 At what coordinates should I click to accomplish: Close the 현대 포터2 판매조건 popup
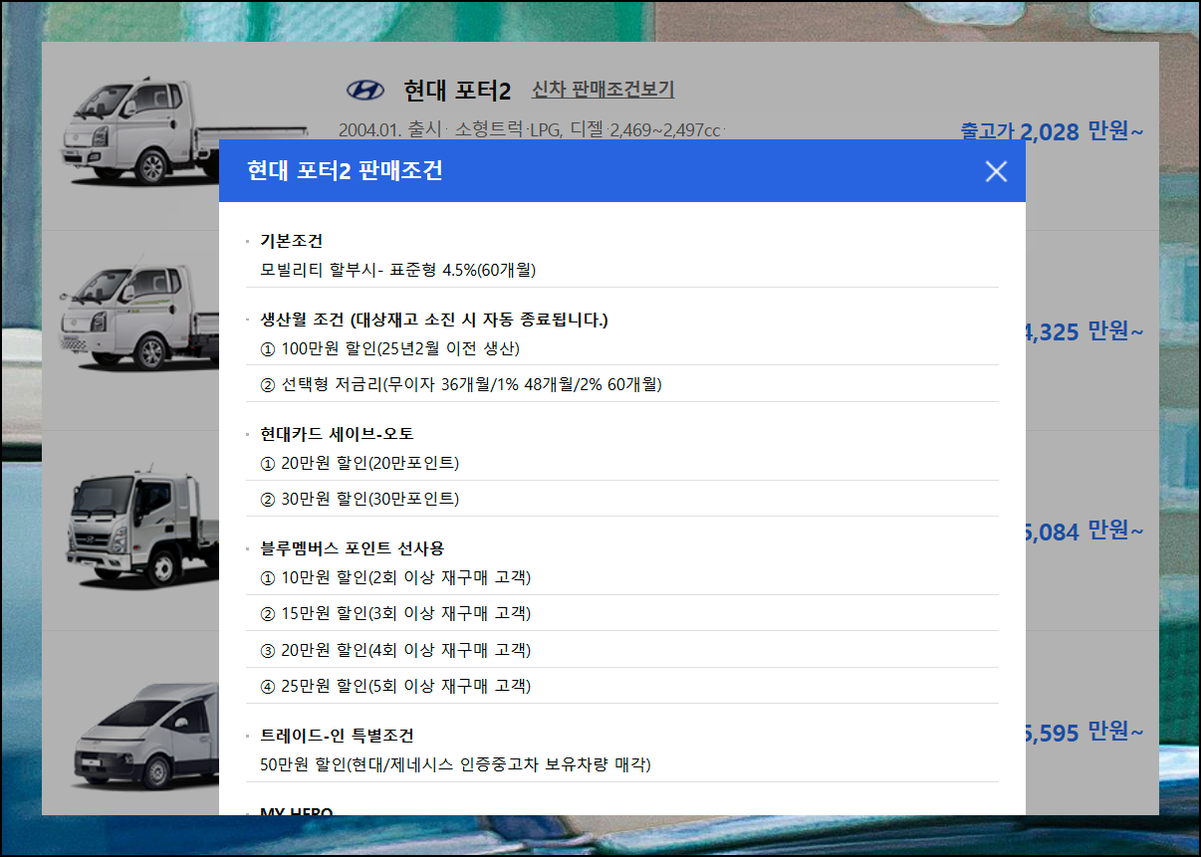pyautogui.click(x=996, y=171)
